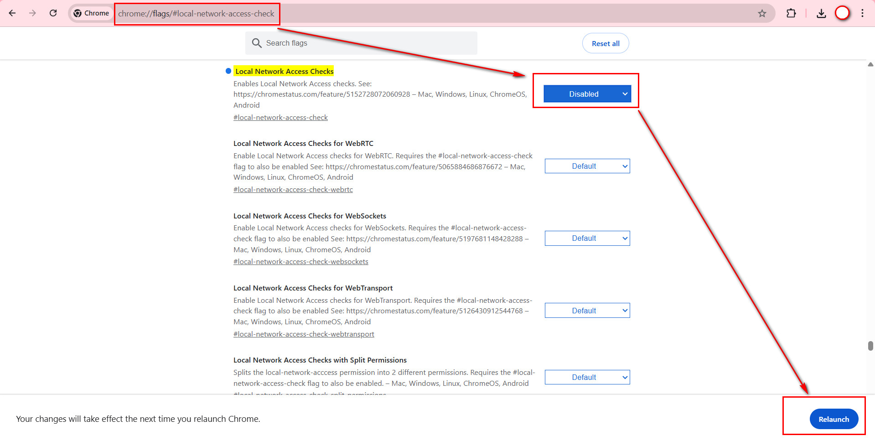
Task: Click the relaunch notice text
Action: click(x=138, y=419)
